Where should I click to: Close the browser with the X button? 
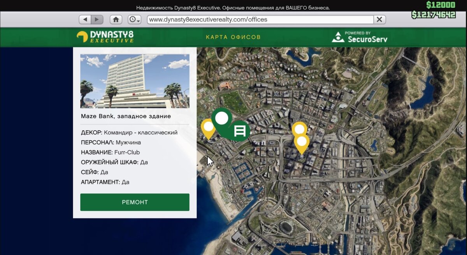pos(379,19)
